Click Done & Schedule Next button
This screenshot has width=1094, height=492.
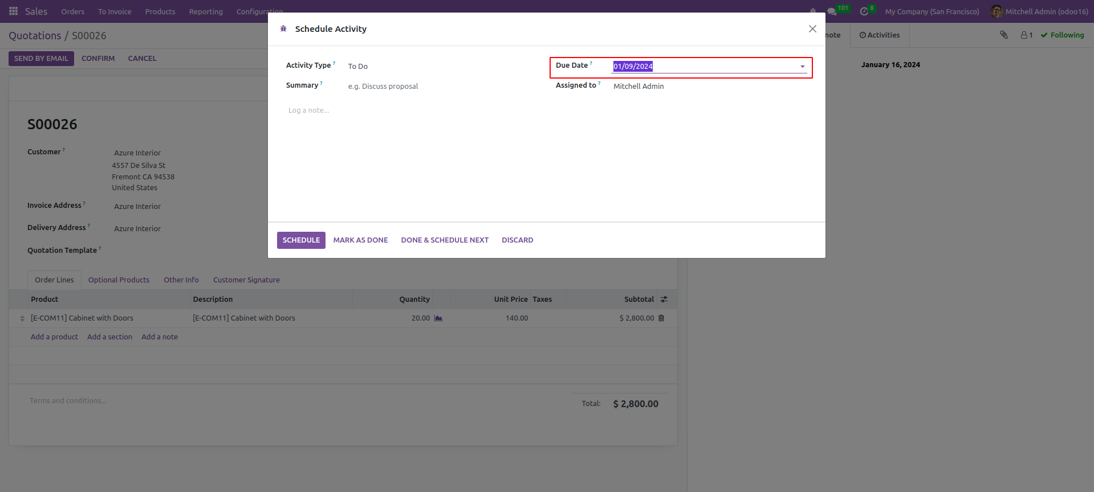(445, 240)
